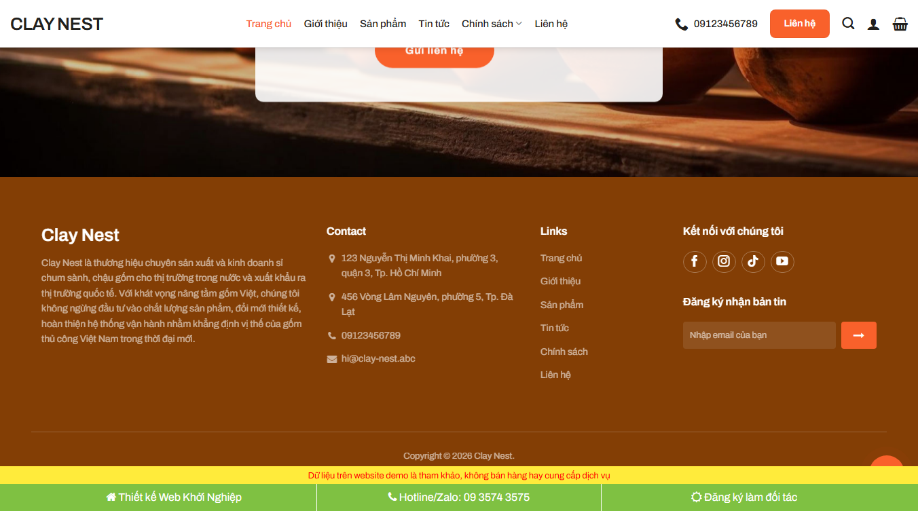918x511 pixels.
Task: Submit newsletter with the arrow button
Action: 859,335
